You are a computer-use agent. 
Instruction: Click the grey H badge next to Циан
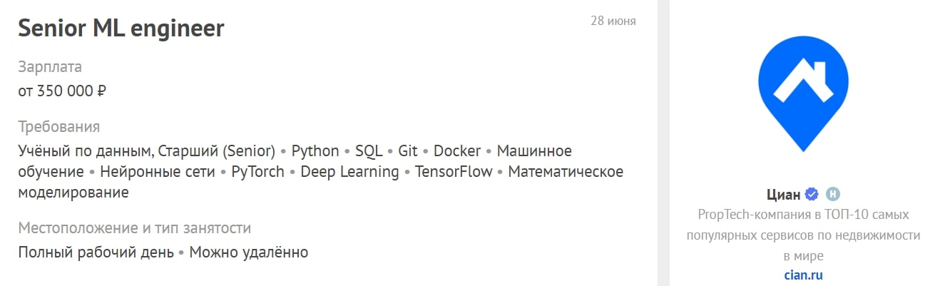832,194
